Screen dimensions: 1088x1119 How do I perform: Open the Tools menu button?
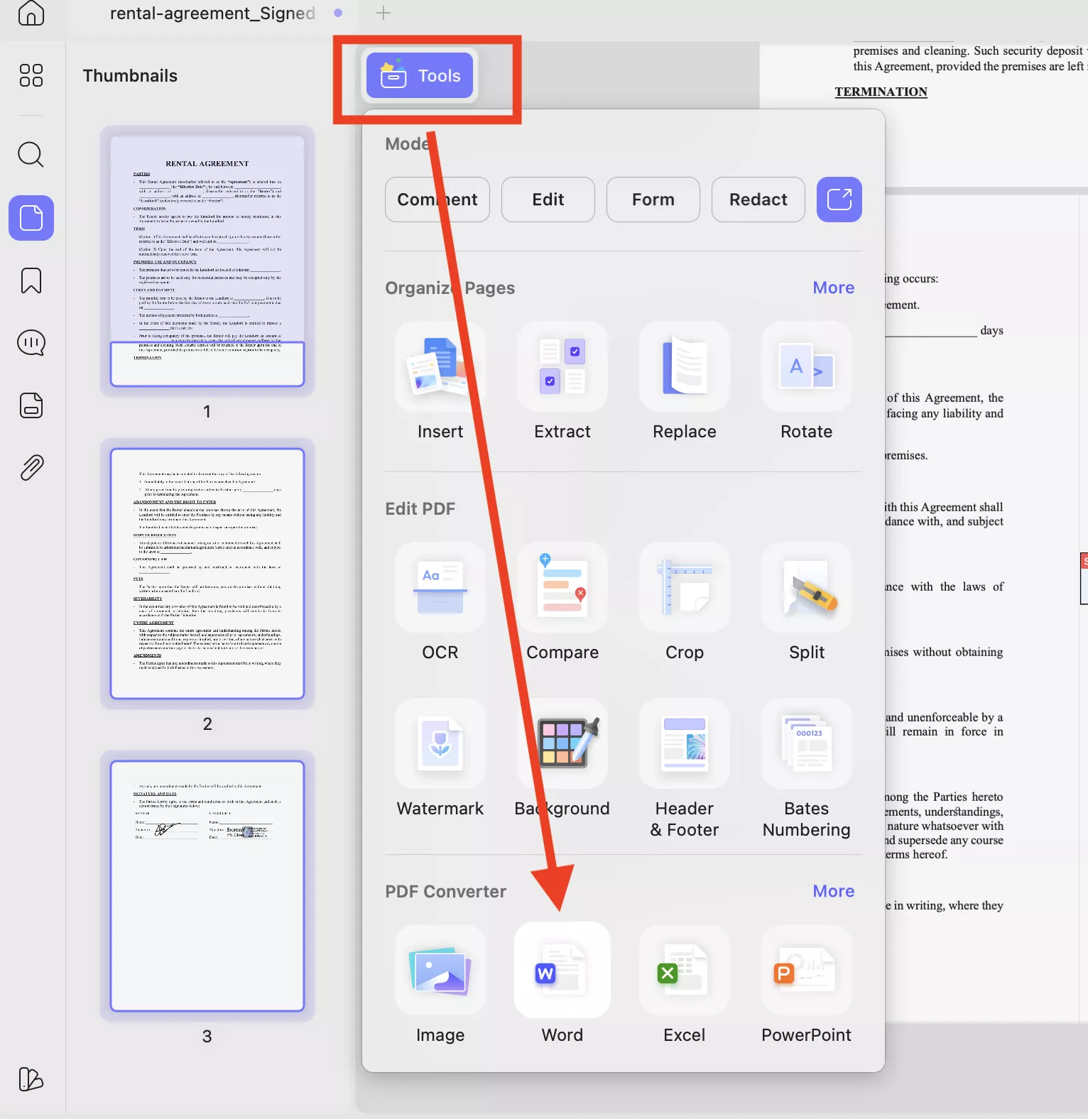click(420, 75)
